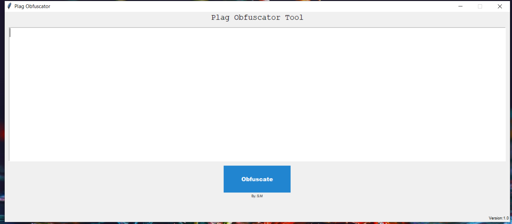The image size is (512, 224).
Task: Minimize the Plag Obfuscator window
Action: (460, 6)
